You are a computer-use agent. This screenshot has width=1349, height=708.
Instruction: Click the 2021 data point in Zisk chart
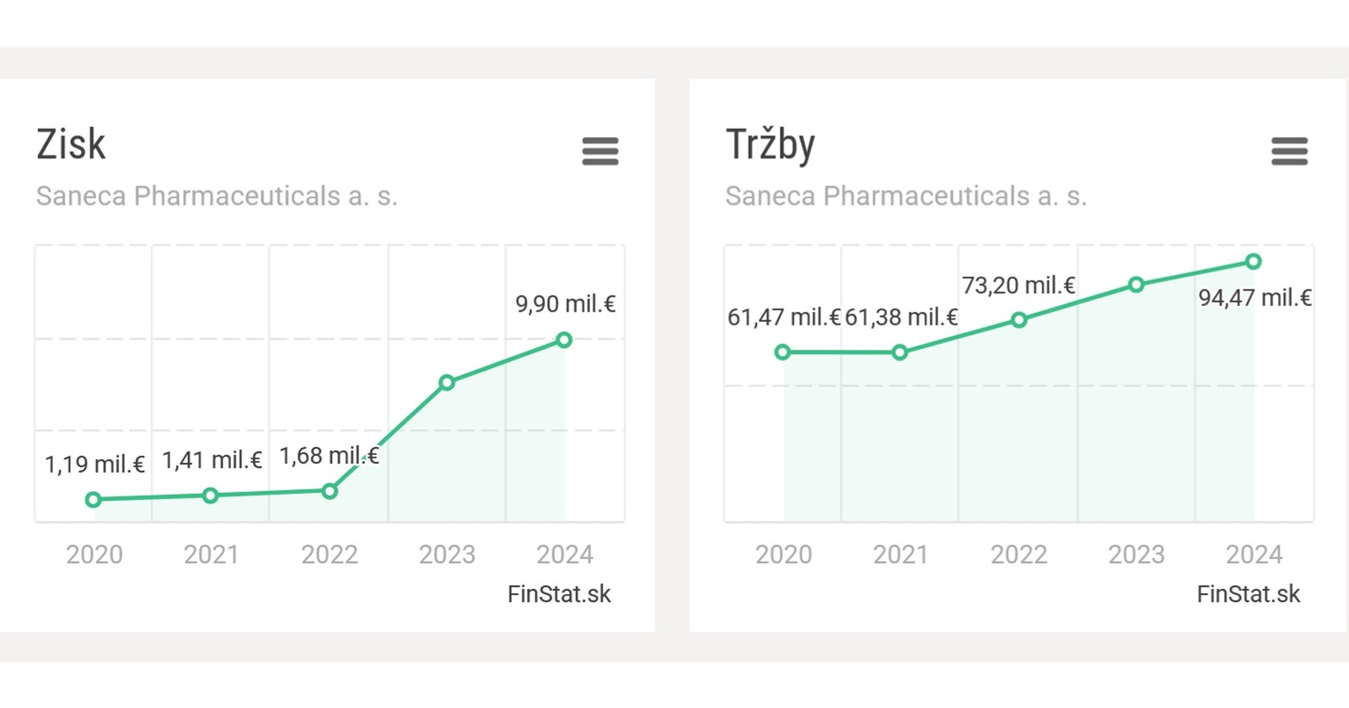click(x=211, y=496)
